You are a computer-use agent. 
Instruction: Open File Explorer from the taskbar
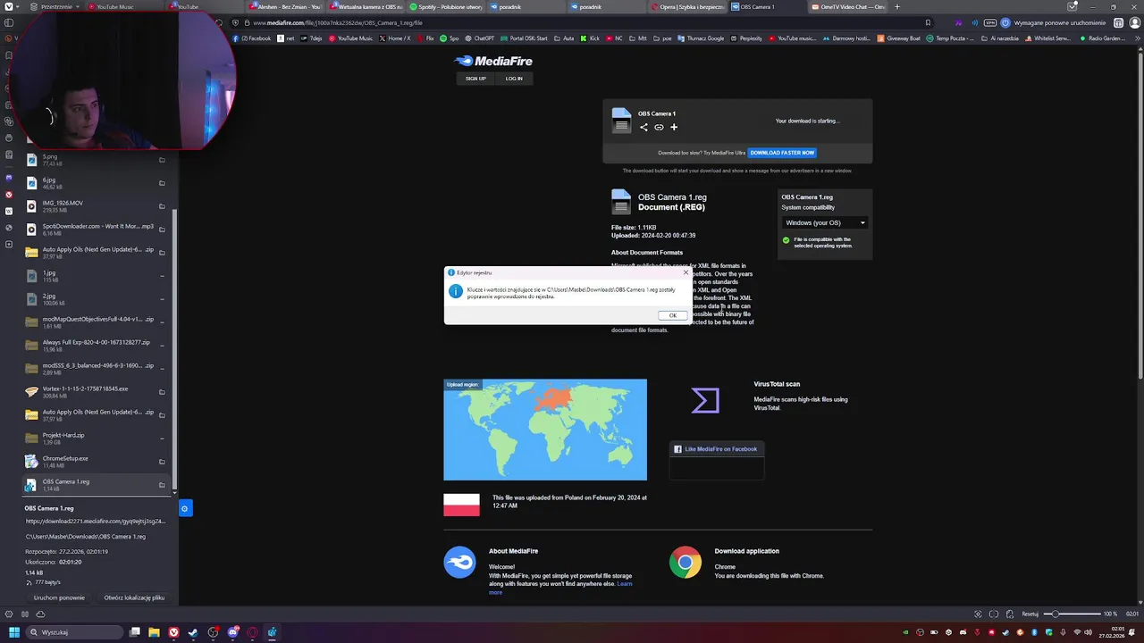(154, 632)
